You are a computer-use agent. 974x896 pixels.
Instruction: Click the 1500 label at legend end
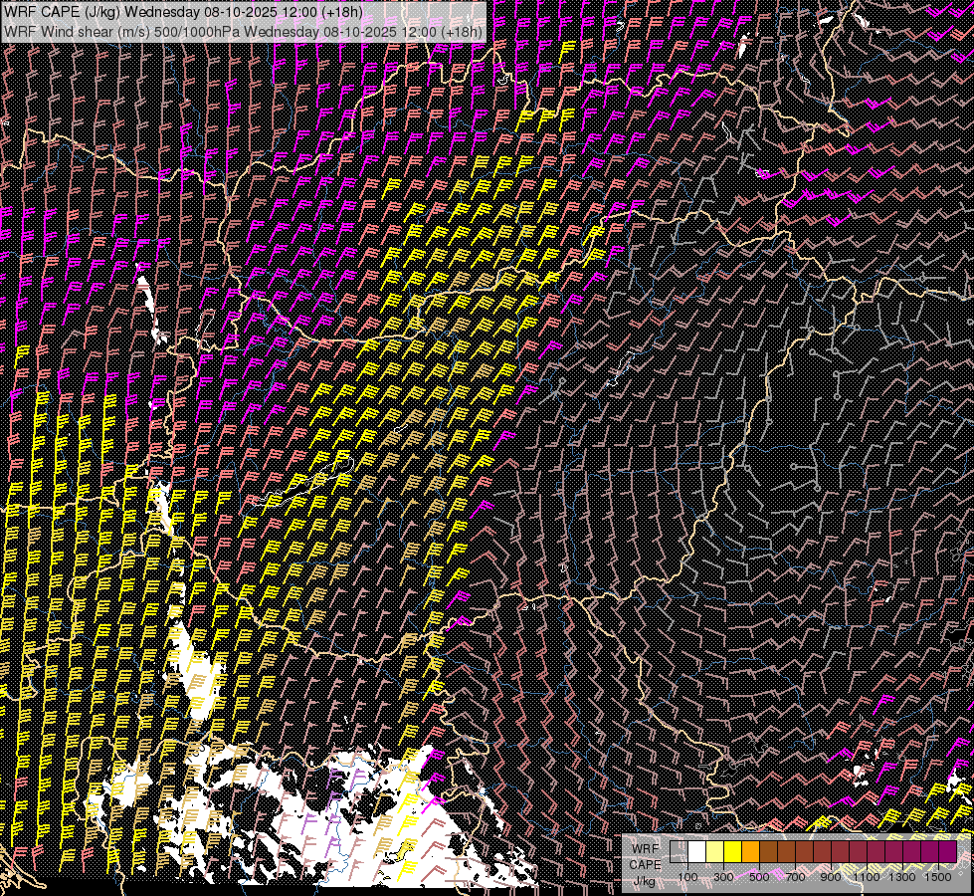click(x=938, y=876)
